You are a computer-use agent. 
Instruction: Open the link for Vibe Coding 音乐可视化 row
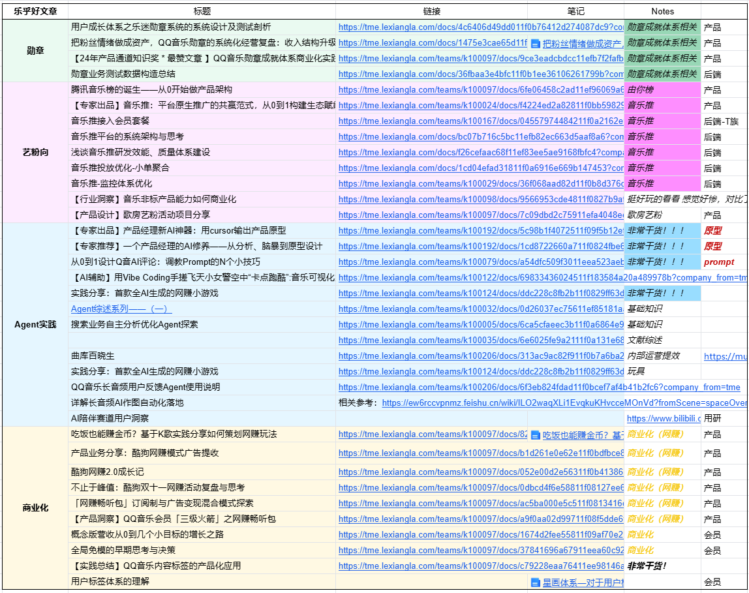point(543,278)
